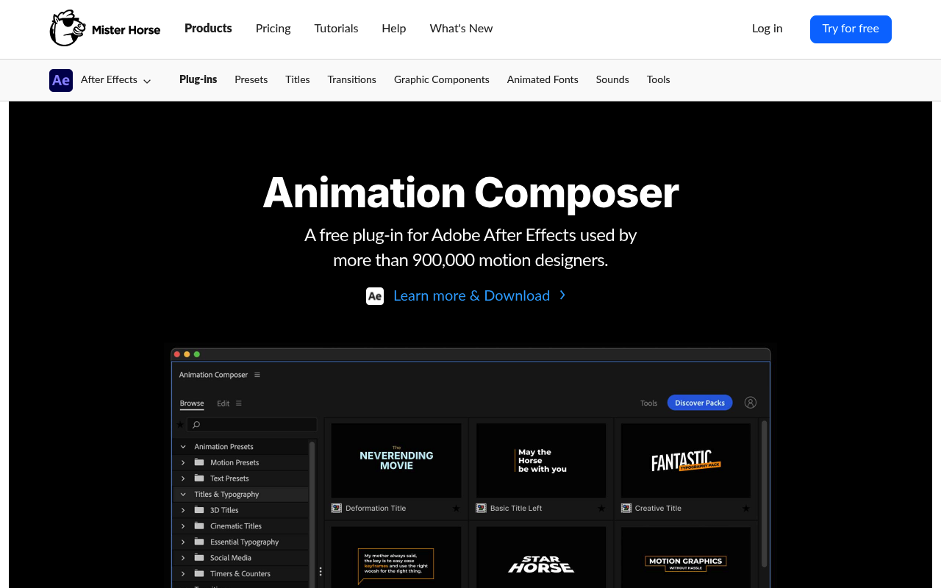The height and width of the screenshot is (588, 941).
Task: Click the Mister Horse logo
Action: coord(104,29)
